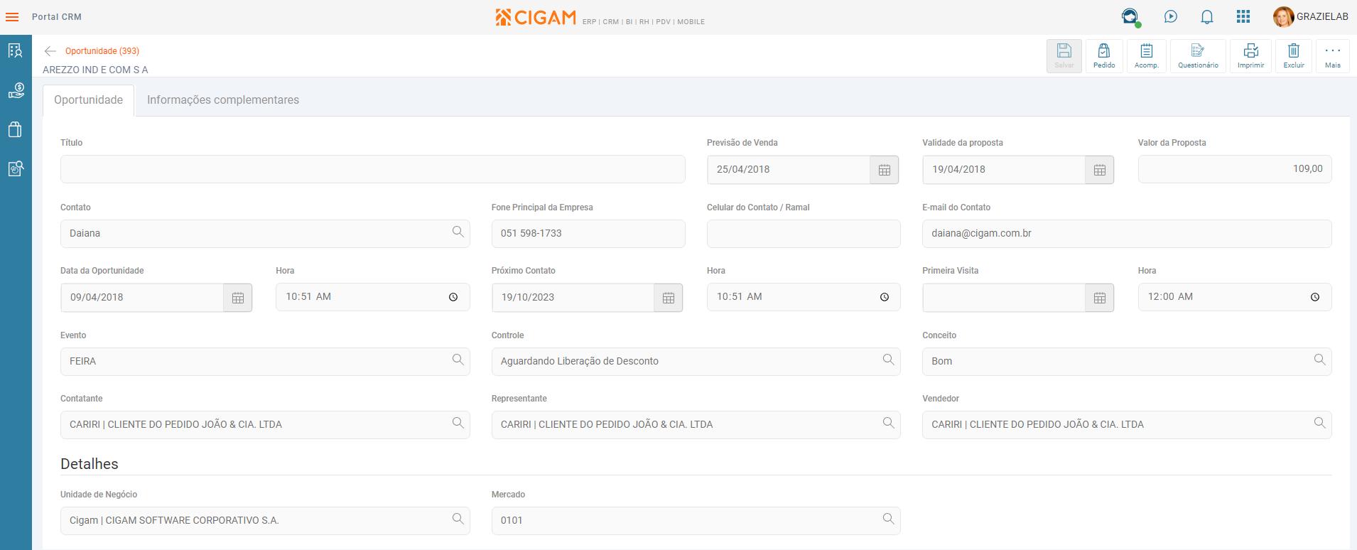
Task: Open the GRAZIELAB user profile avatar
Action: tap(1283, 16)
